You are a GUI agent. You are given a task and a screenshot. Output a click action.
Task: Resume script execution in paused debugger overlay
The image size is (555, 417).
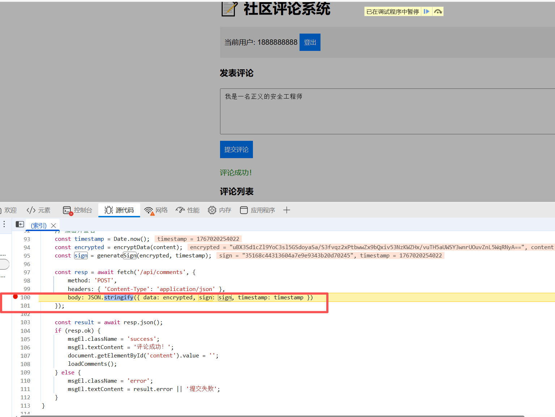coord(426,12)
